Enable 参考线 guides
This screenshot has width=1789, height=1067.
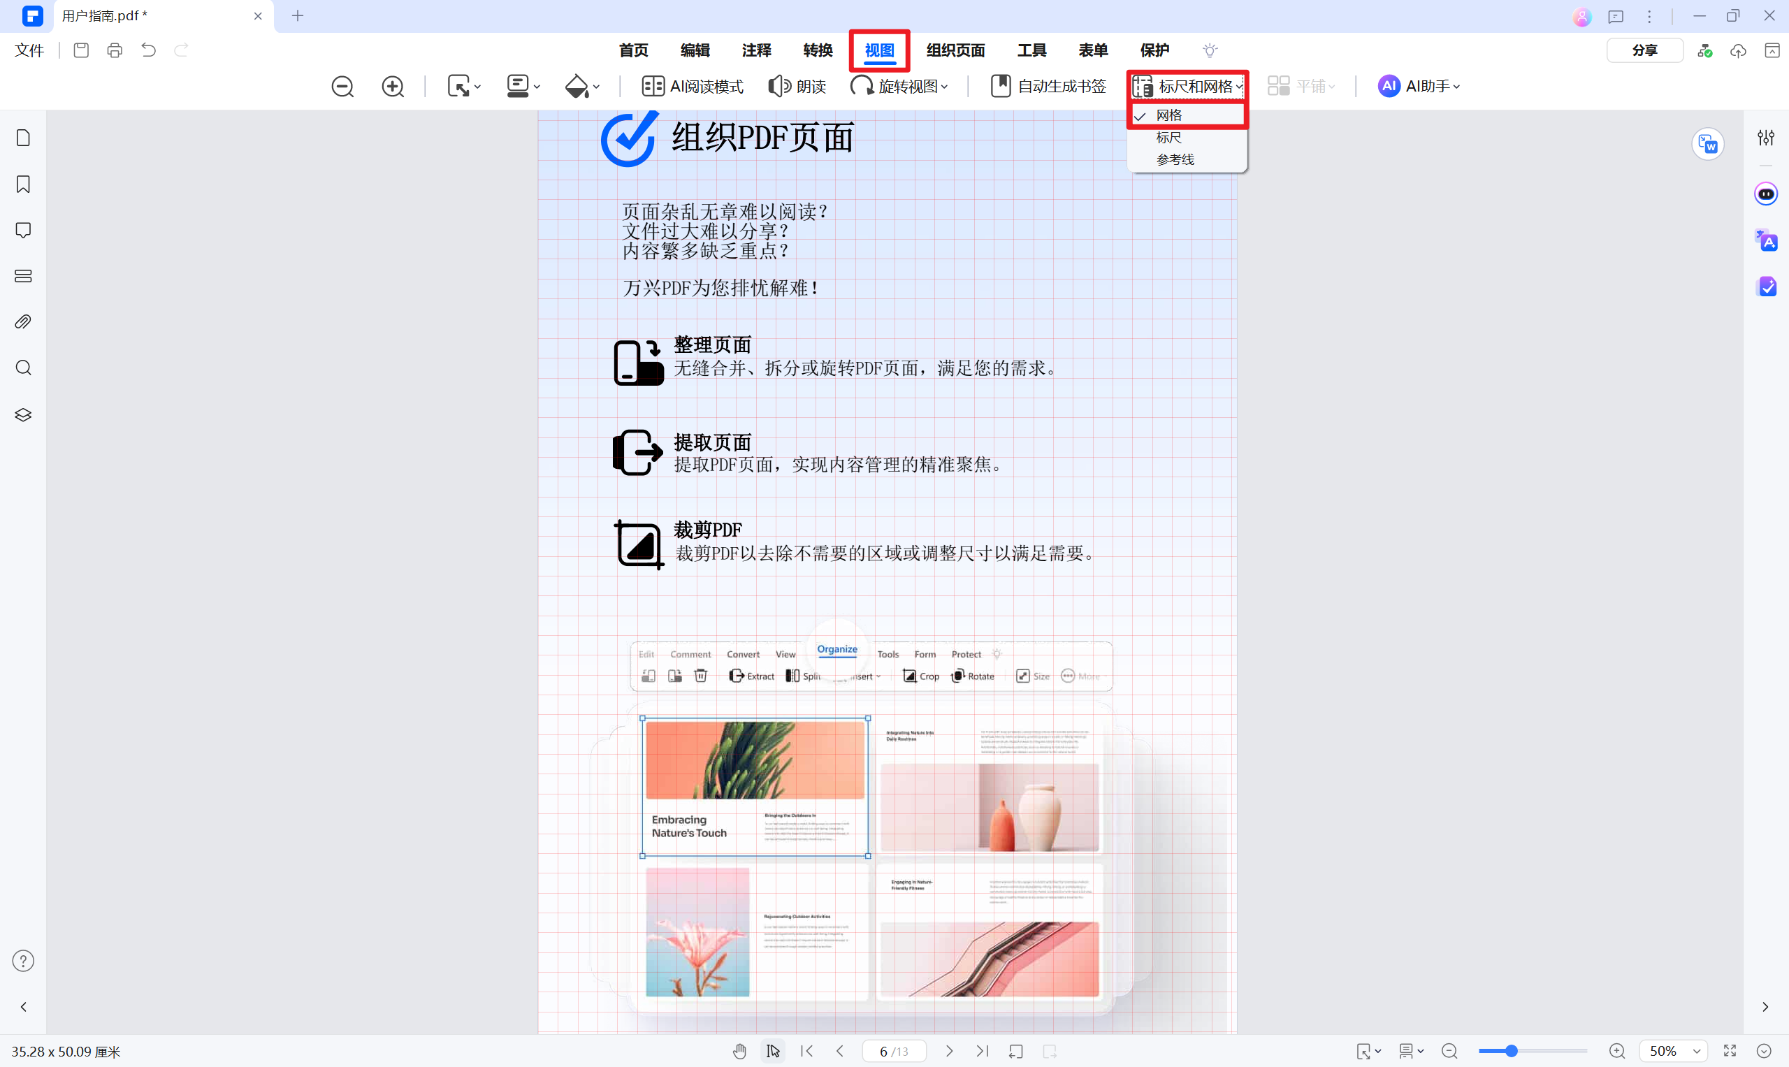point(1173,159)
